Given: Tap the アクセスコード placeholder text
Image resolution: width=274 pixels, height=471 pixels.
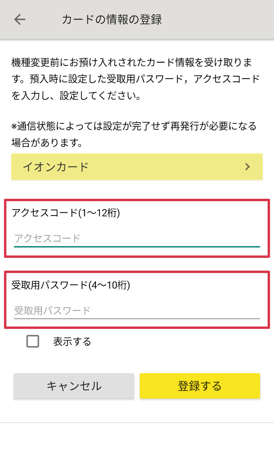Looking at the screenshot, I should coord(48,238).
